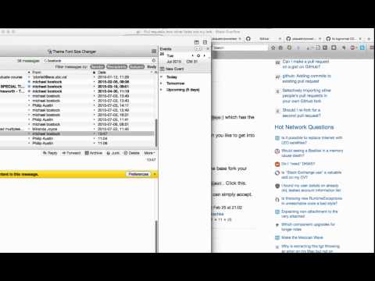This screenshot has height=281, width=375.
Task: Open the More dropdown in message toolbar
Action: coord(149,153)
